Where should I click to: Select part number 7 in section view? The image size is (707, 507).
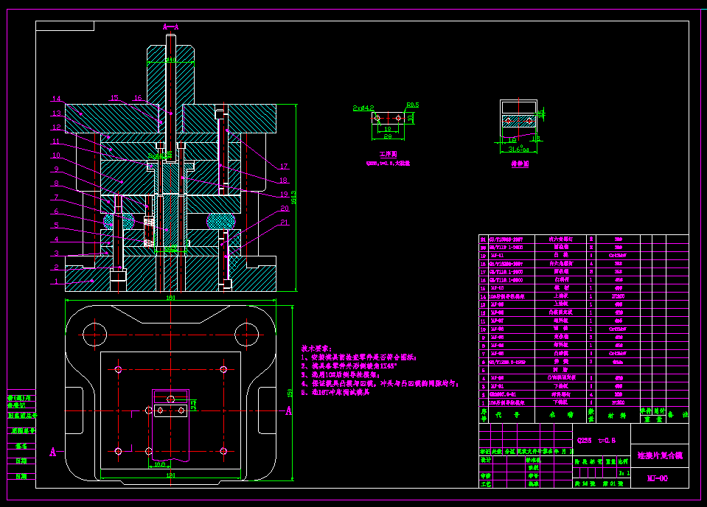pyautogui.click(x=56, y=197)
